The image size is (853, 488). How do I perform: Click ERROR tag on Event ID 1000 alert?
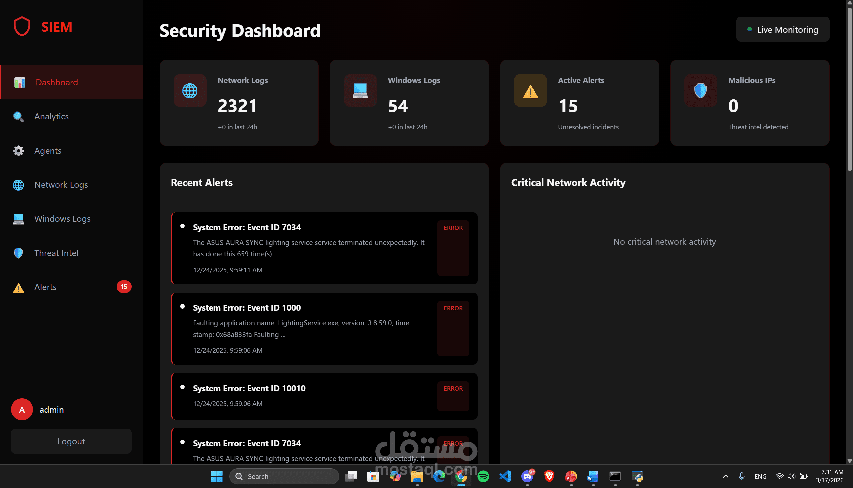(453, 308)
